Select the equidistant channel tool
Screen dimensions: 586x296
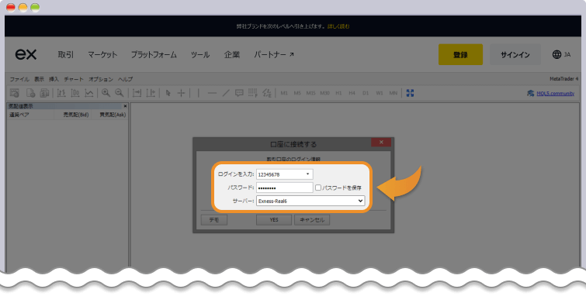tap(267, 93)
